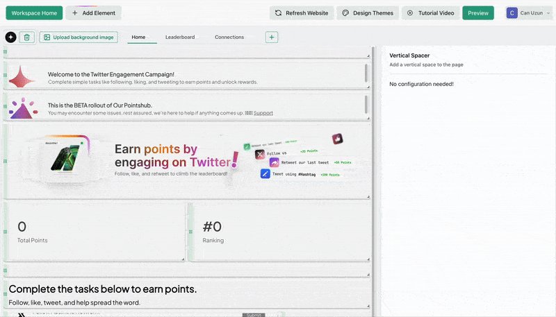Open the Can Uzun account dropdown
The width and height of the screenshot is (556, 317).
click(528, 13)
